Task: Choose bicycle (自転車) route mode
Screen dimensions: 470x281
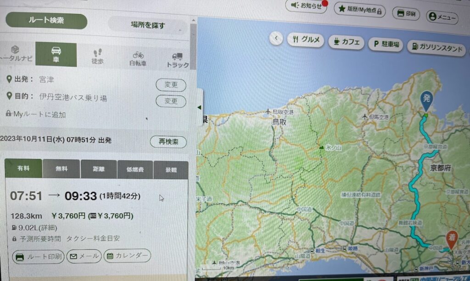Action: [138, 58]
